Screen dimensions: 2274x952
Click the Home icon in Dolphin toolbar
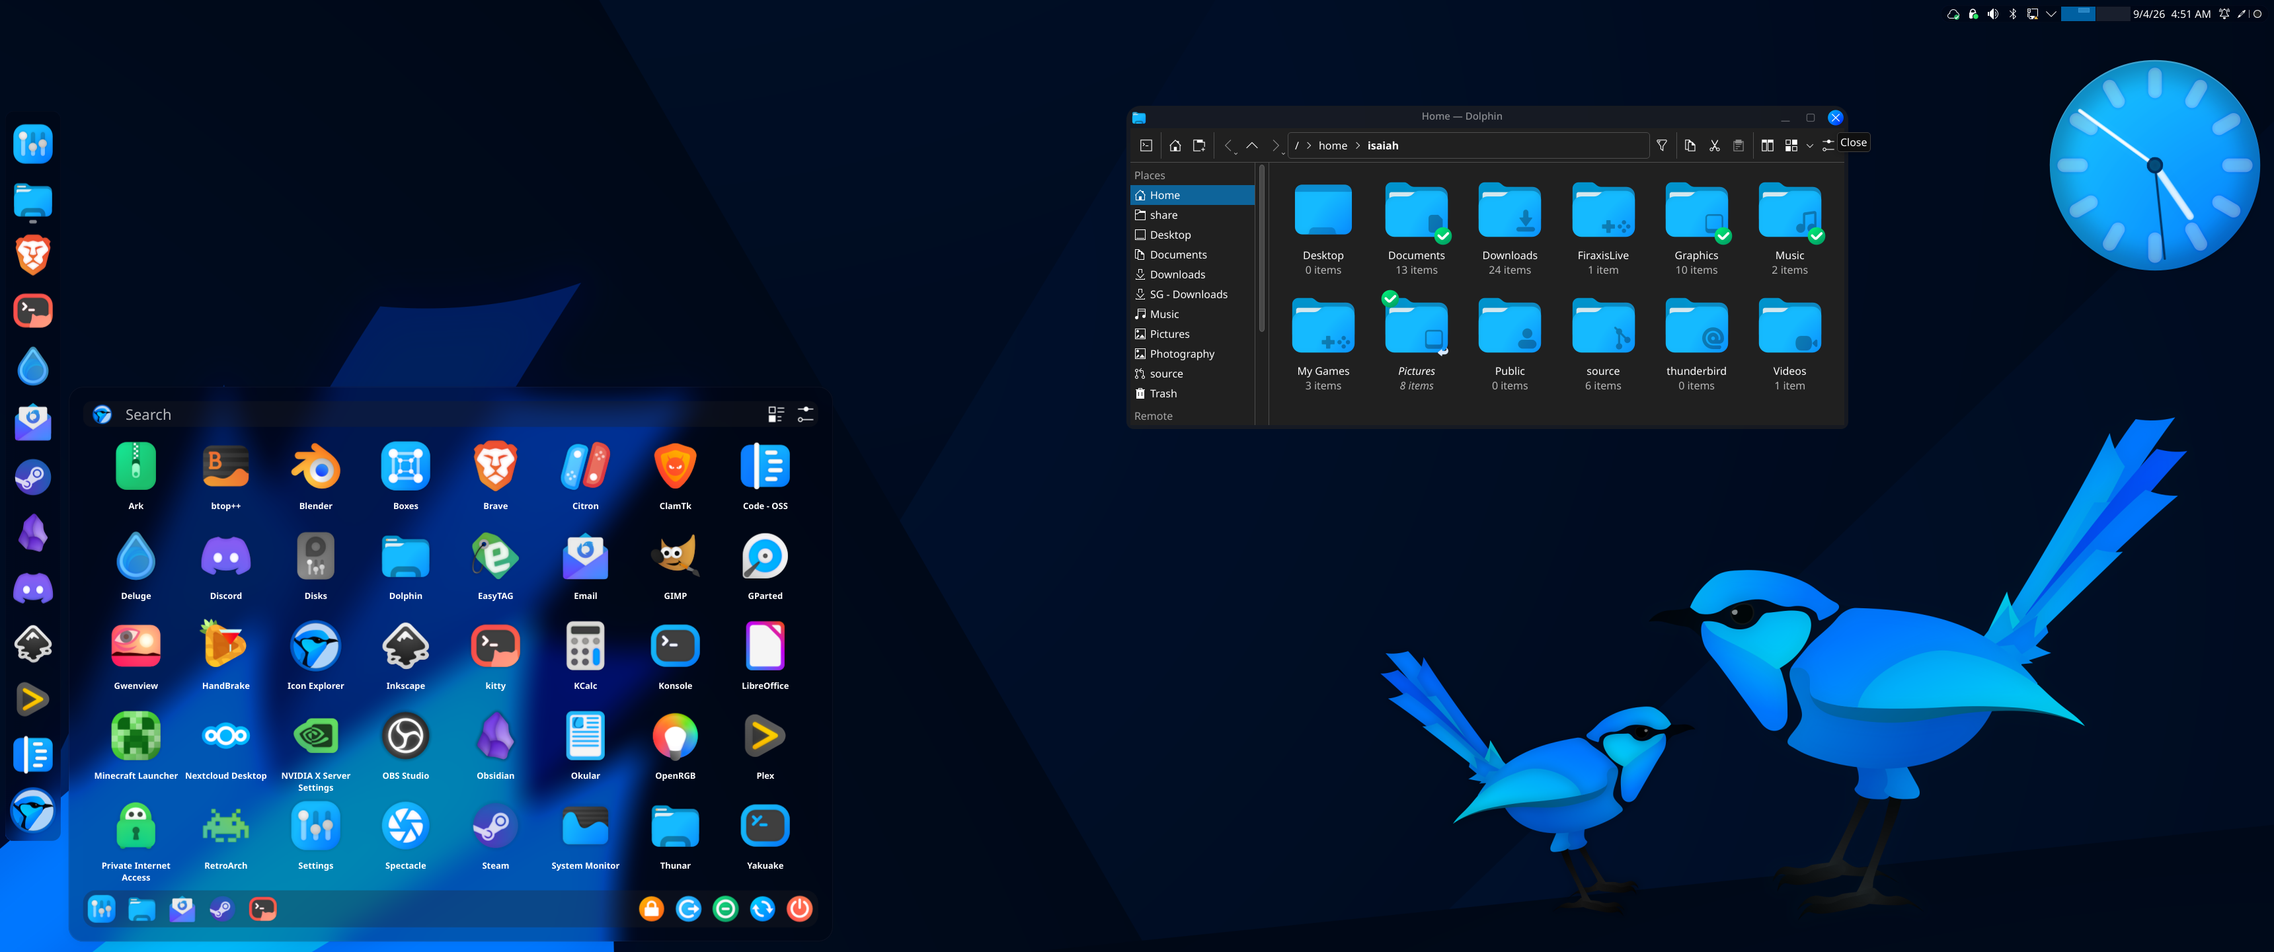point(1175,145)
